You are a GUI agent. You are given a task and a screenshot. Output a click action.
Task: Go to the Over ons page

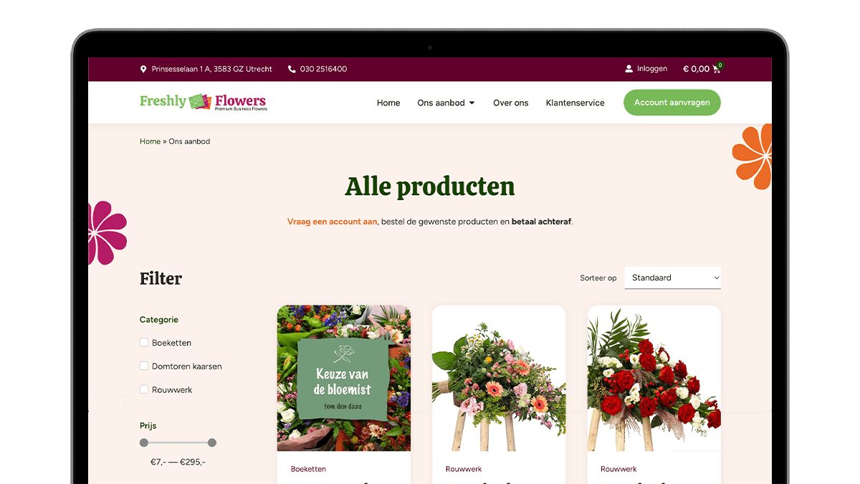pos(510,103)
